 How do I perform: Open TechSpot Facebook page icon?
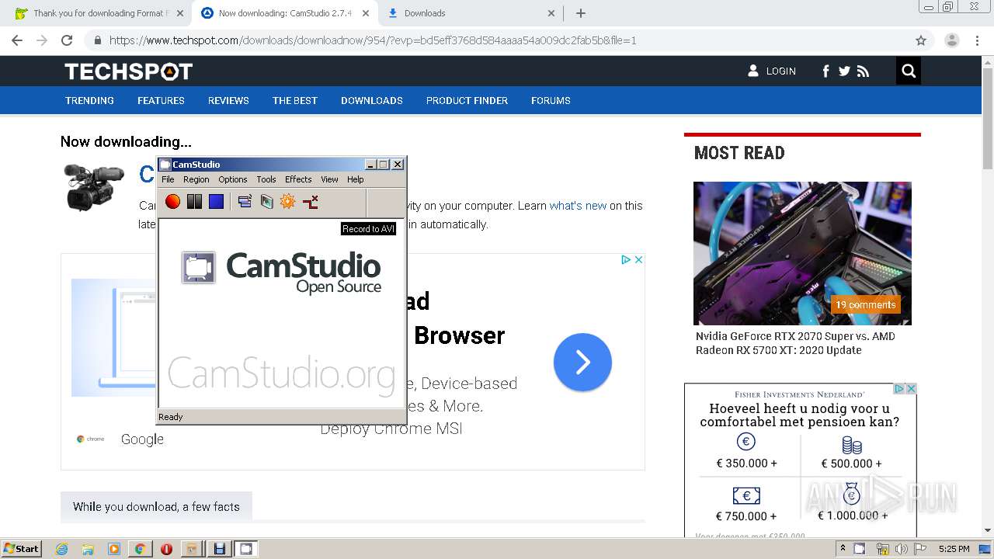click(825, 71)
